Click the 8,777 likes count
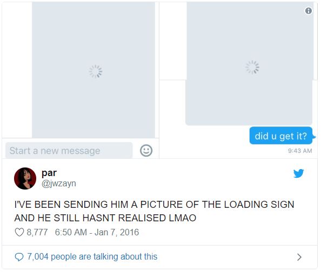This screenshot has width=321, height=273. pos(37,232)
